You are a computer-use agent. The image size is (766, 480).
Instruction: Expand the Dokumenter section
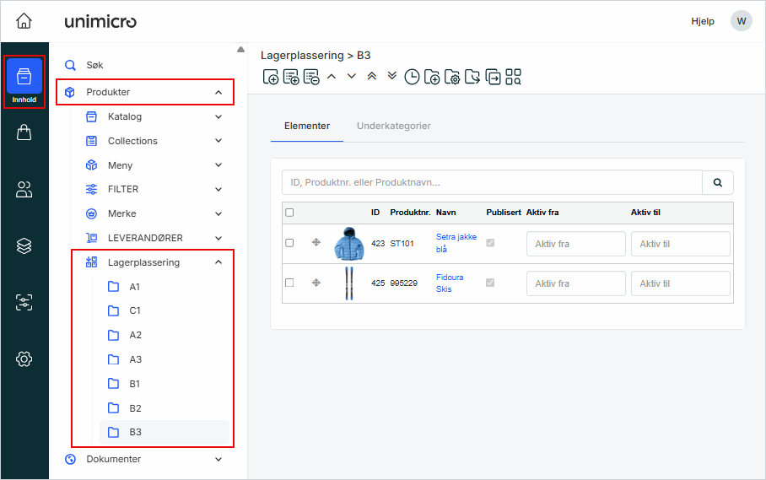coord(218,460)
